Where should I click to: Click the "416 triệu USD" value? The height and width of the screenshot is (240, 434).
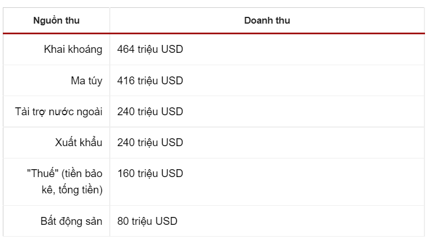150,80
